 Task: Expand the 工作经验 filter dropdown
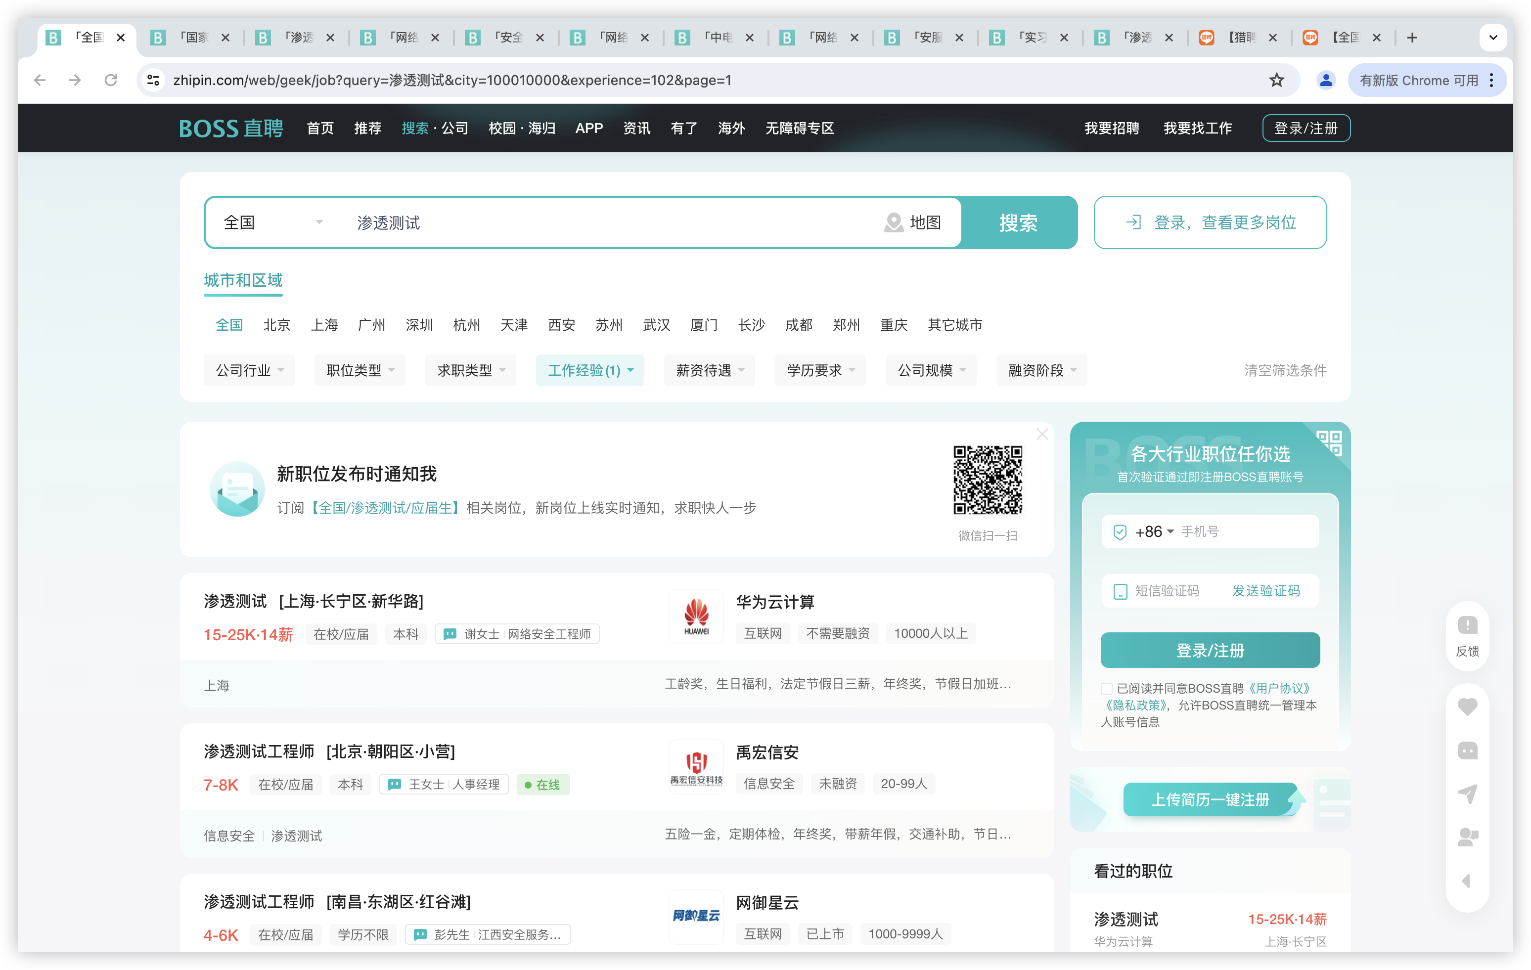(589, 371)
